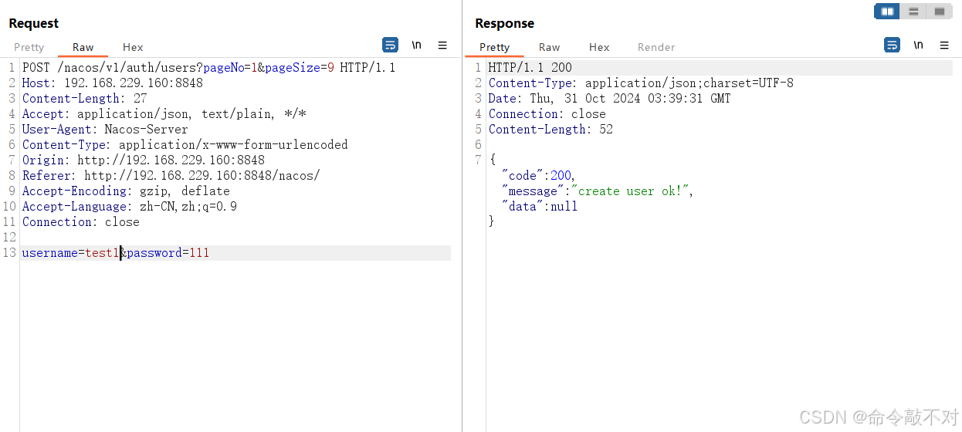Click the response Content-Type header line
This screenshot has height=432, width=962.
[641, 83]
